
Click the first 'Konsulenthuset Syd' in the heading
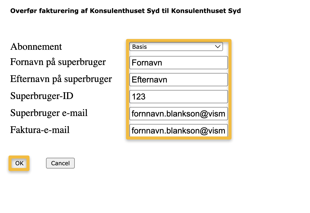(x=124, y=11)
